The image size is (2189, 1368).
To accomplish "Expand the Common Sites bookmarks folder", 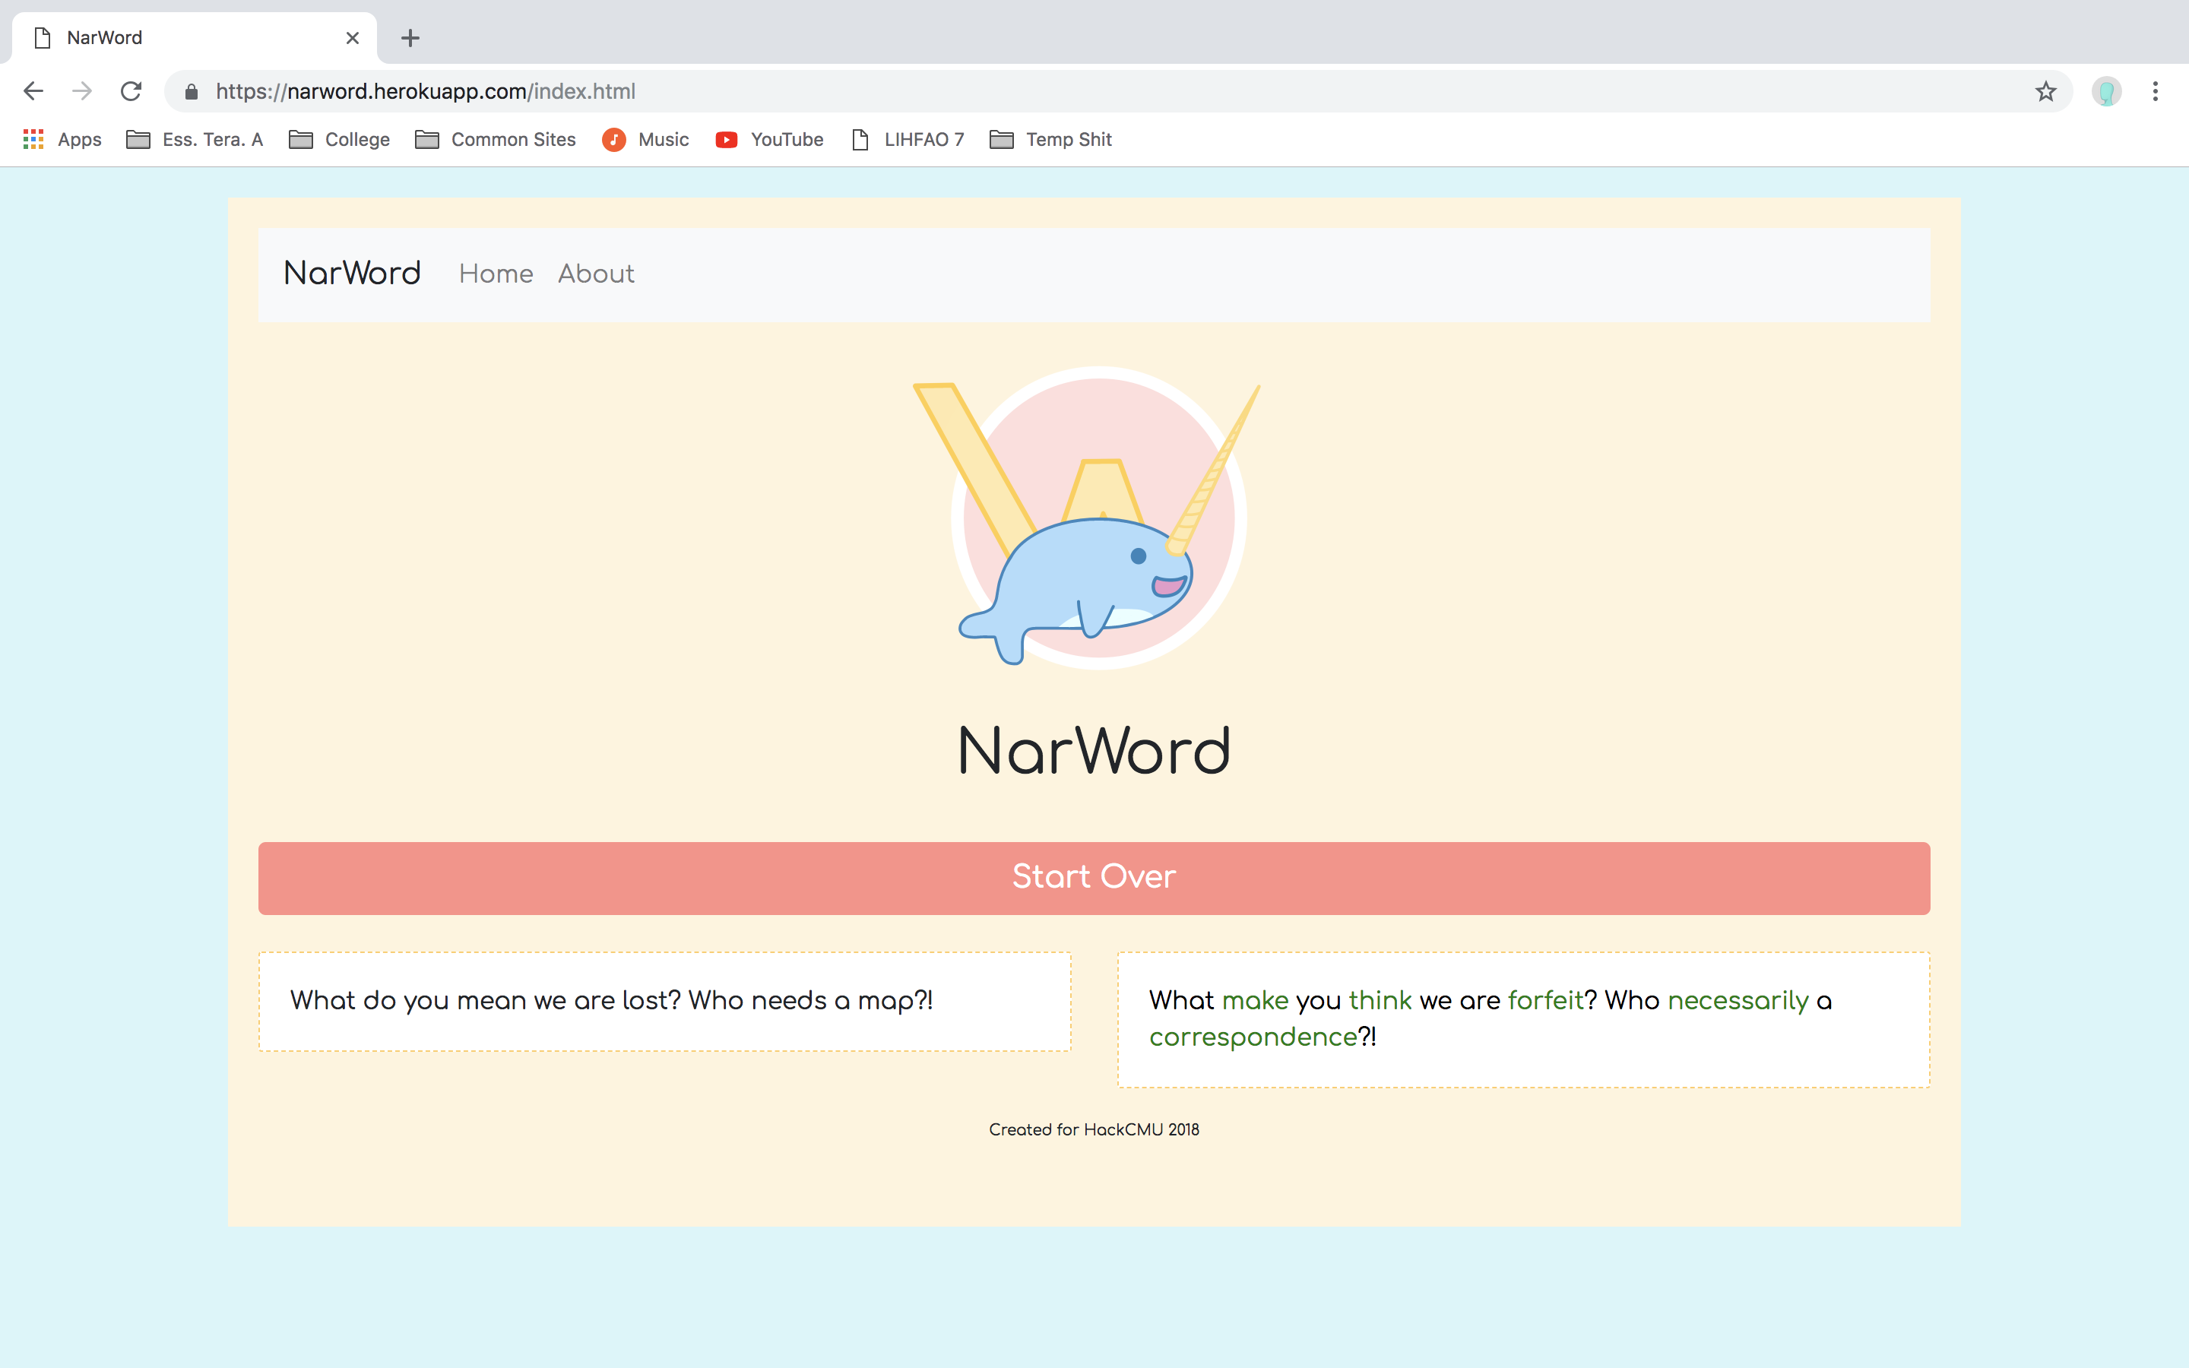I will 496,139.
